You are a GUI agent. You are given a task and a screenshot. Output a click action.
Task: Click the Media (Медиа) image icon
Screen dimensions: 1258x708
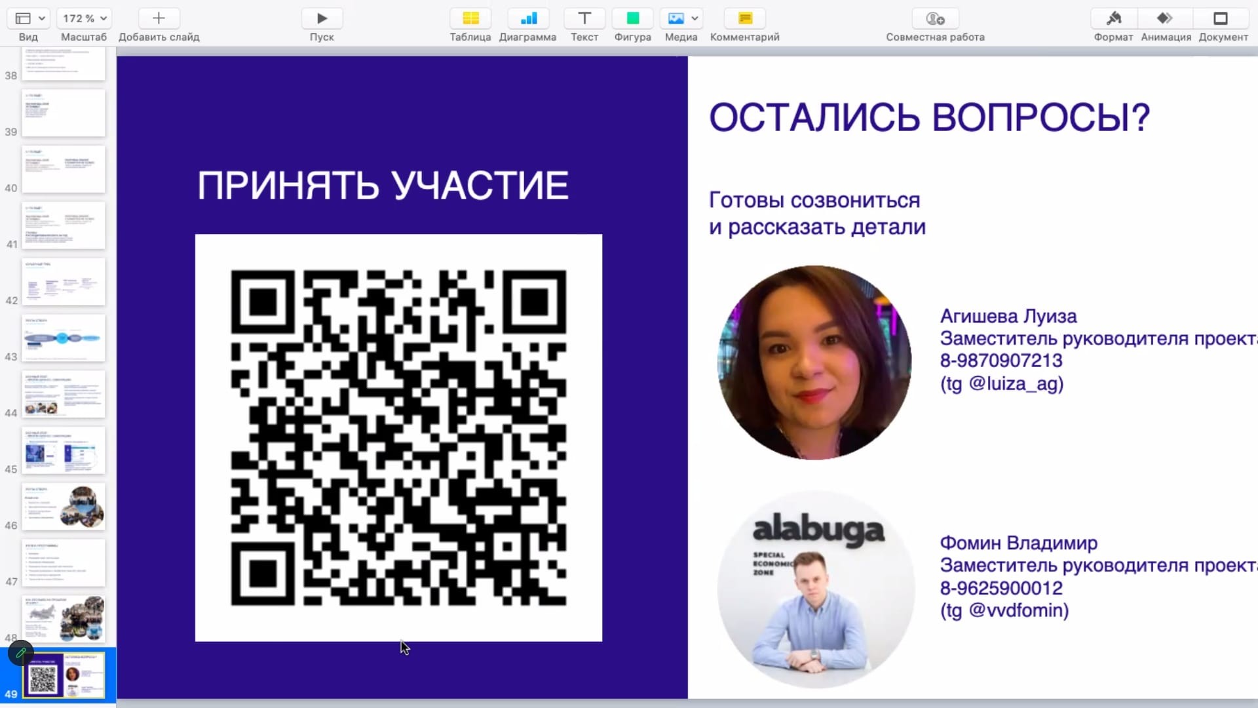[x=676, y=18]
